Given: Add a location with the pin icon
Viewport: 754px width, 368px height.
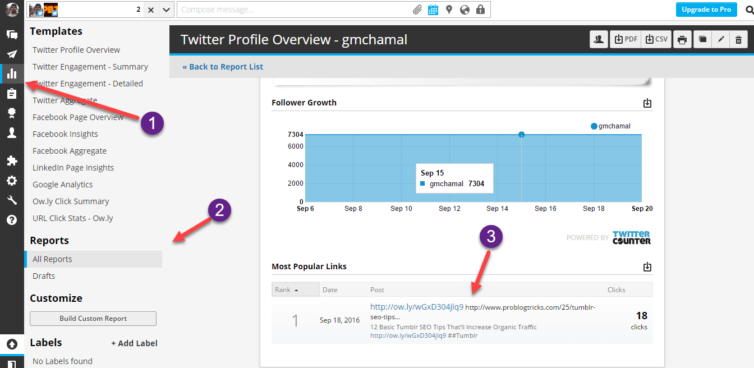Looking at the screenshot, I should (449, 10).
